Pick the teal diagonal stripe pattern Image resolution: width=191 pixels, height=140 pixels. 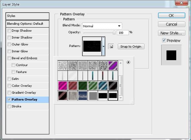103,86
